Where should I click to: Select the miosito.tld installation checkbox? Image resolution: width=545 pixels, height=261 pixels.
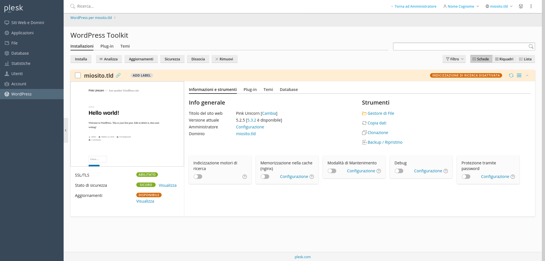[x=78, y=75]
